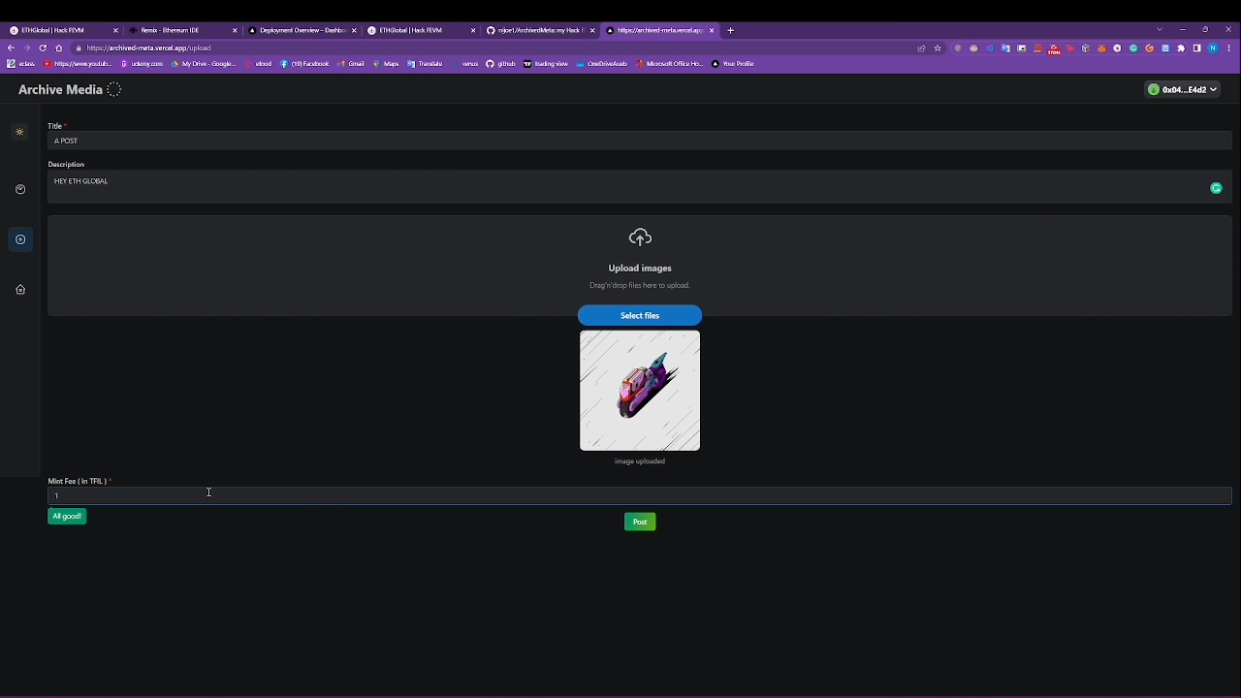Viewport: 1241px width, 698px height.
Task: Open the Extensions puzzle icon
Action: [x=1181, y=48]
